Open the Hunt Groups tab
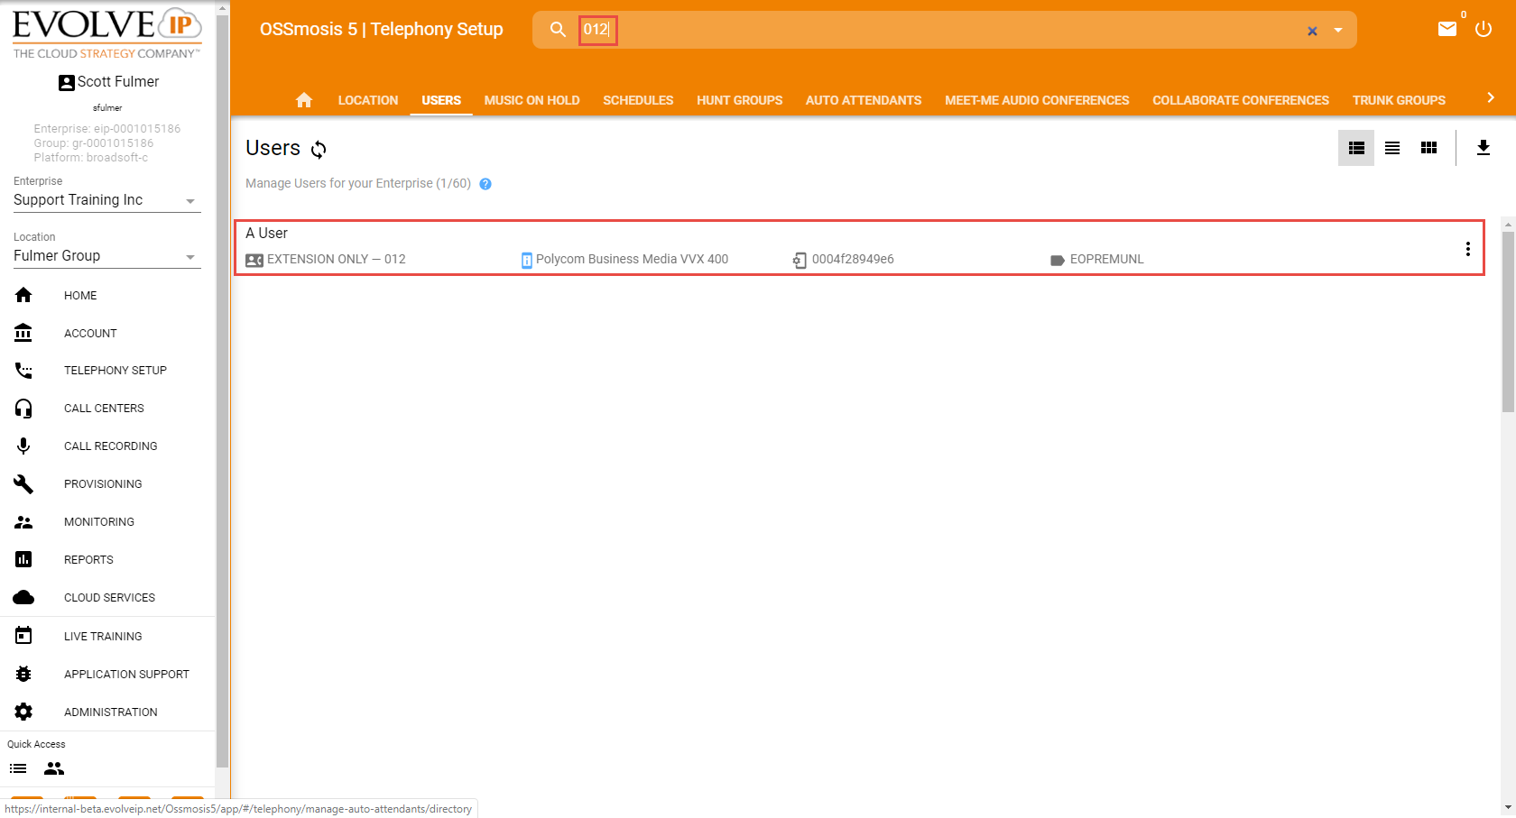Viewport: 1516px width, 818px height. point(739,100)
